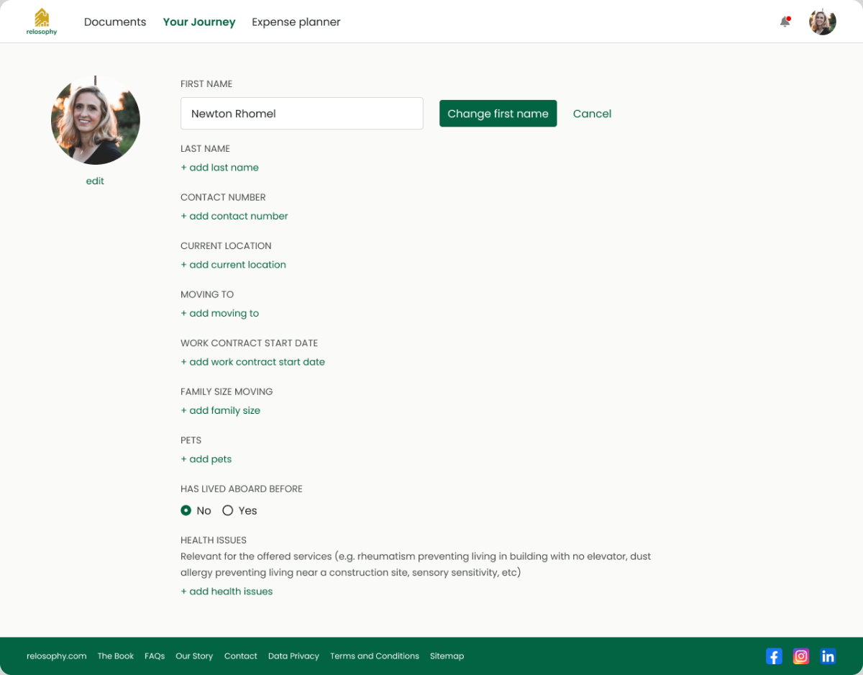Open the LinkedIn icon in footer
This screenshot has height=675, width=863.
click(x=828, y=656)
